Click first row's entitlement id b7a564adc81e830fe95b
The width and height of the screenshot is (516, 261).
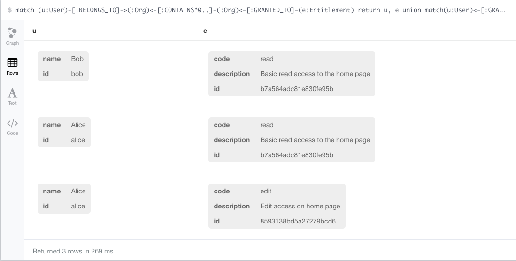297,89
